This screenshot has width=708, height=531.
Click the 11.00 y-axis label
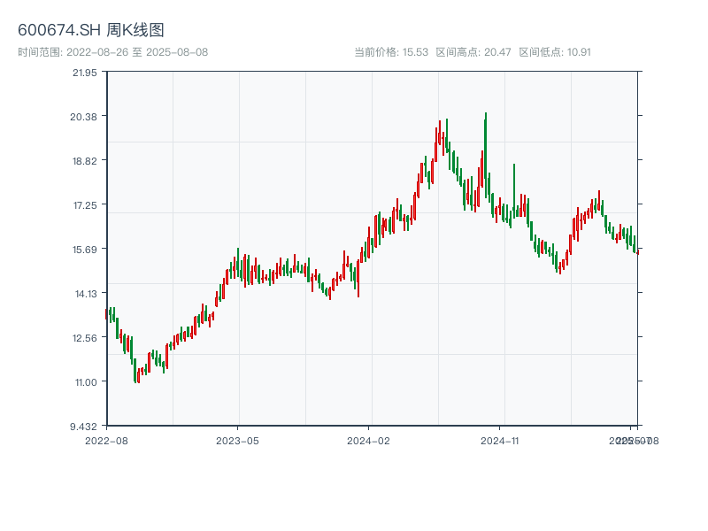pyautogui.click(x=86, y=382)
